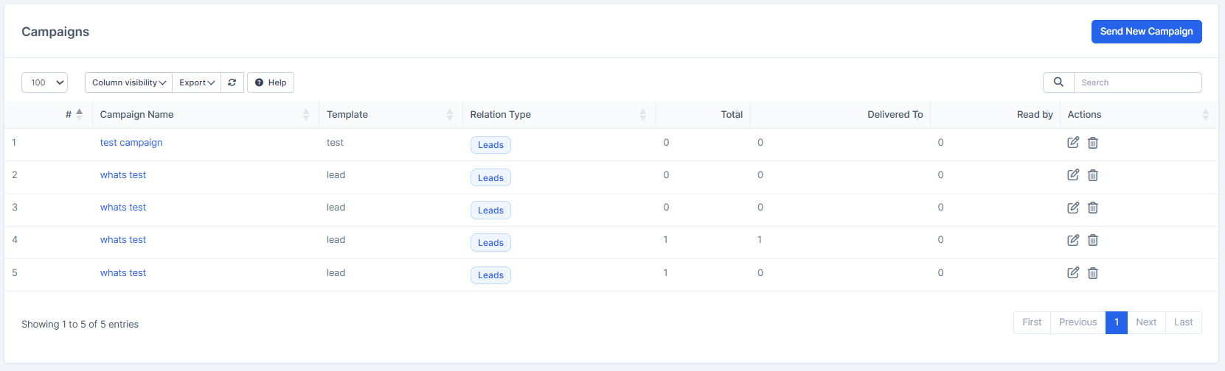Delete the test campaign using trash icon
1225x371 pixels.
pyautogui.click(x=1093, y=143)
